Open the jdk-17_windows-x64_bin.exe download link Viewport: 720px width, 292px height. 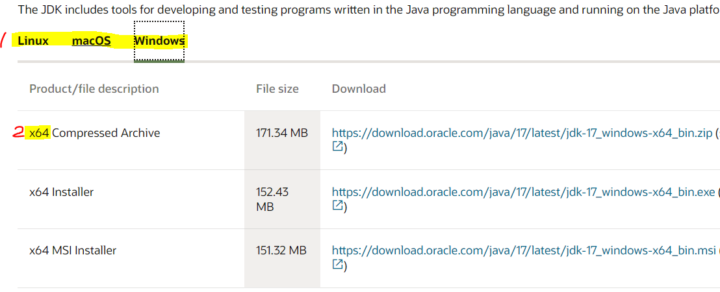click(x=524, y=191)
